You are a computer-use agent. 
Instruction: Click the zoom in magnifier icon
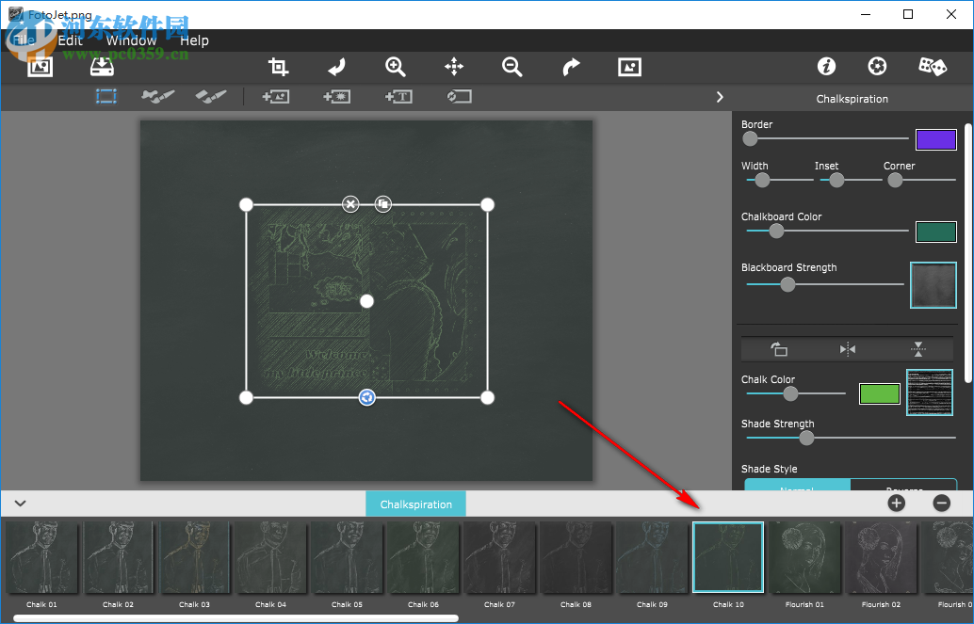[x=396, y=67]
